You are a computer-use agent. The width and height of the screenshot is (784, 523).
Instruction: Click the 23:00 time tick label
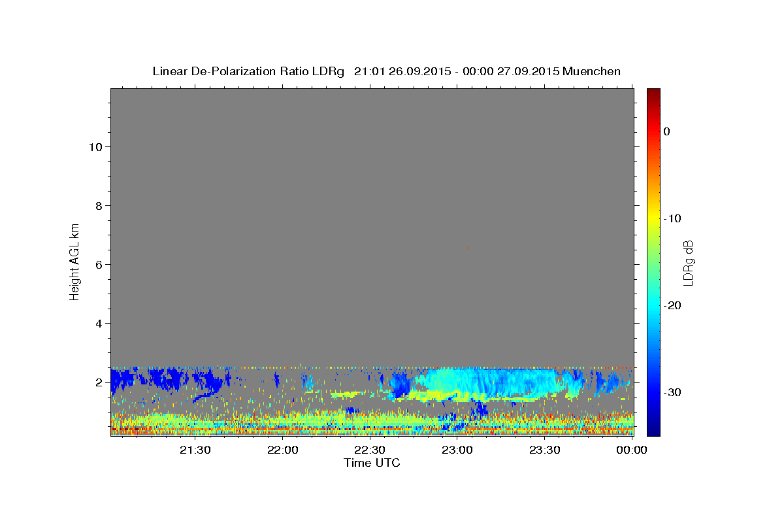457,450
